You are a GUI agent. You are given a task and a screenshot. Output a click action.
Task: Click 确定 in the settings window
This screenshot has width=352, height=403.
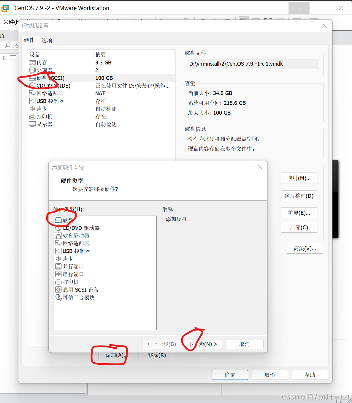(x=230, y=375)
